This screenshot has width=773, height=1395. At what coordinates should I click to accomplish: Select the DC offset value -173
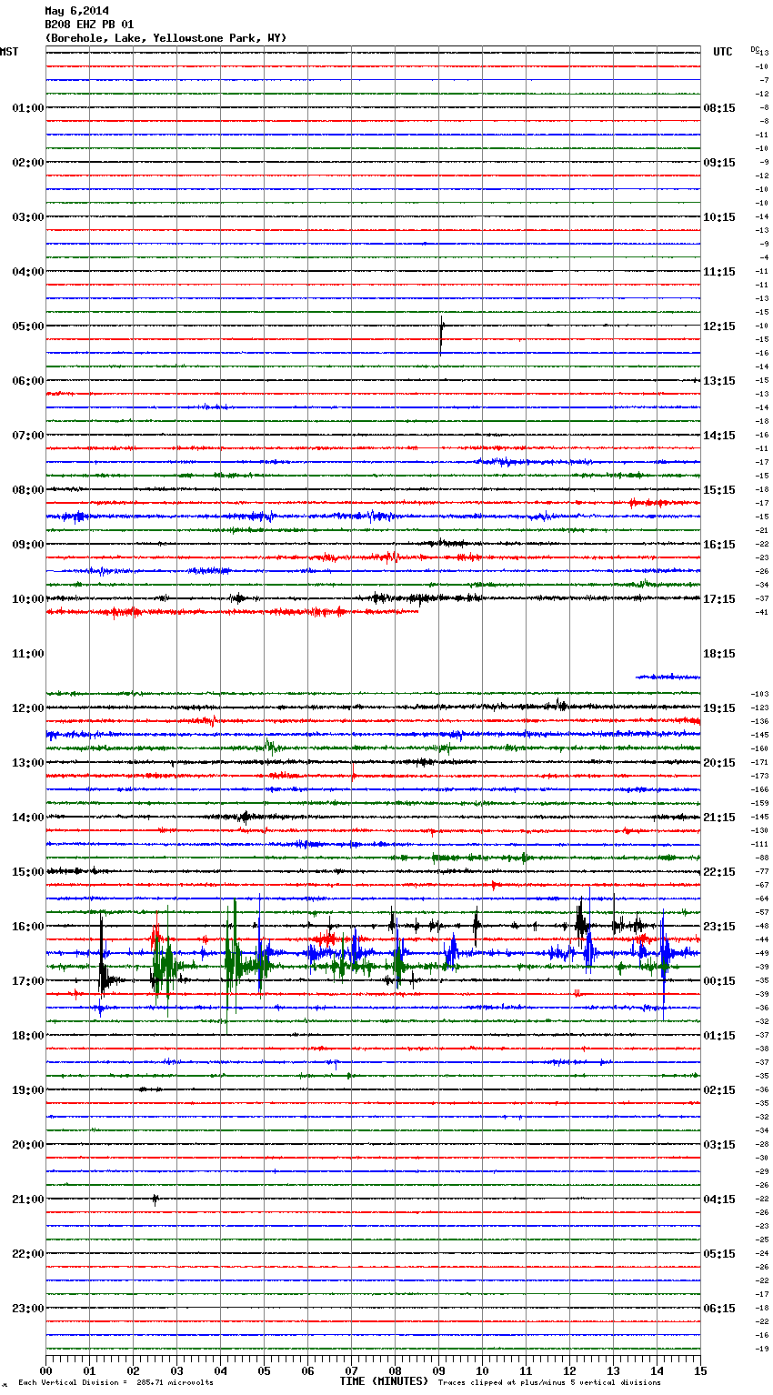pyautogui.click(x=760, y=777)
